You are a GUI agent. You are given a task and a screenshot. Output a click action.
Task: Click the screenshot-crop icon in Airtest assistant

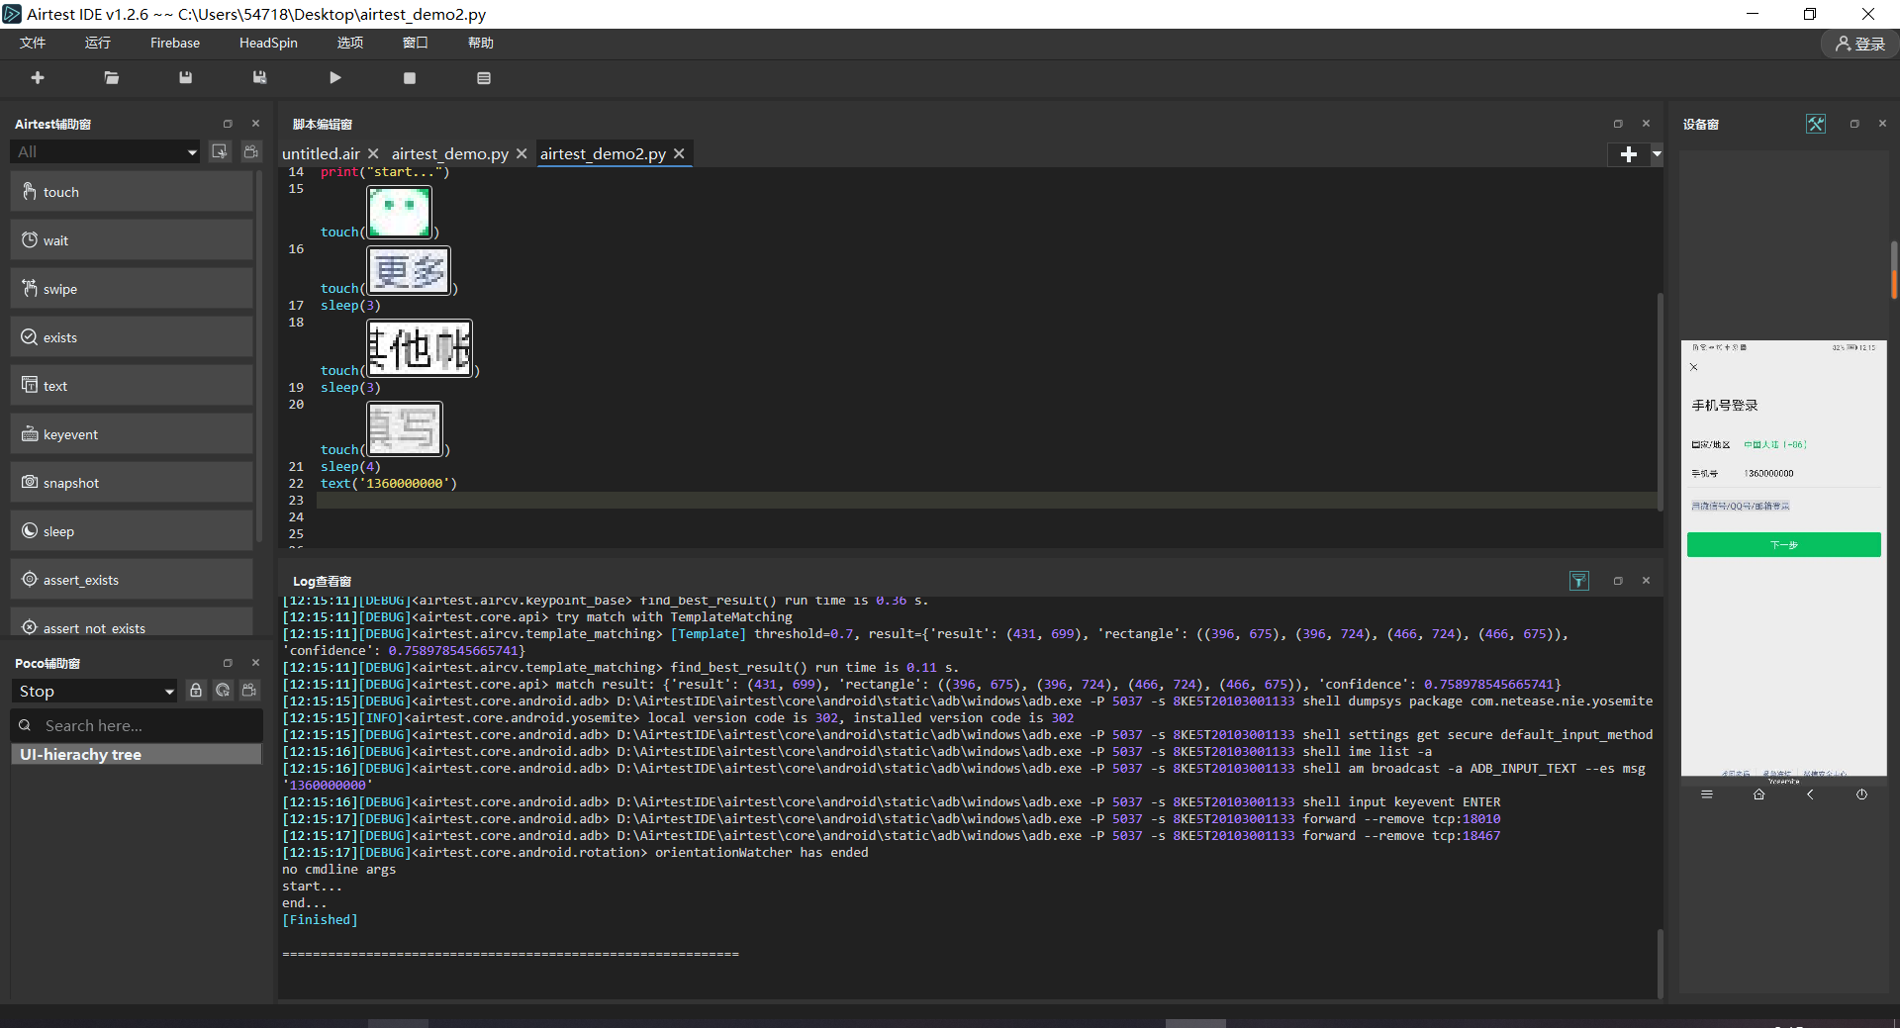[x=220, y=151]
